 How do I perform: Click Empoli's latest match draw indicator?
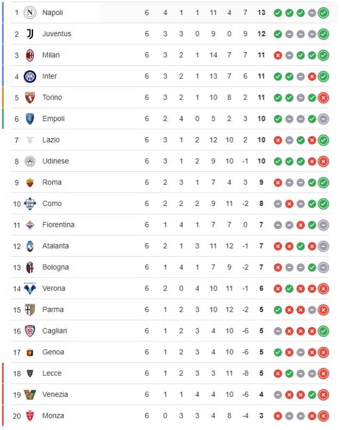[323, 119]
